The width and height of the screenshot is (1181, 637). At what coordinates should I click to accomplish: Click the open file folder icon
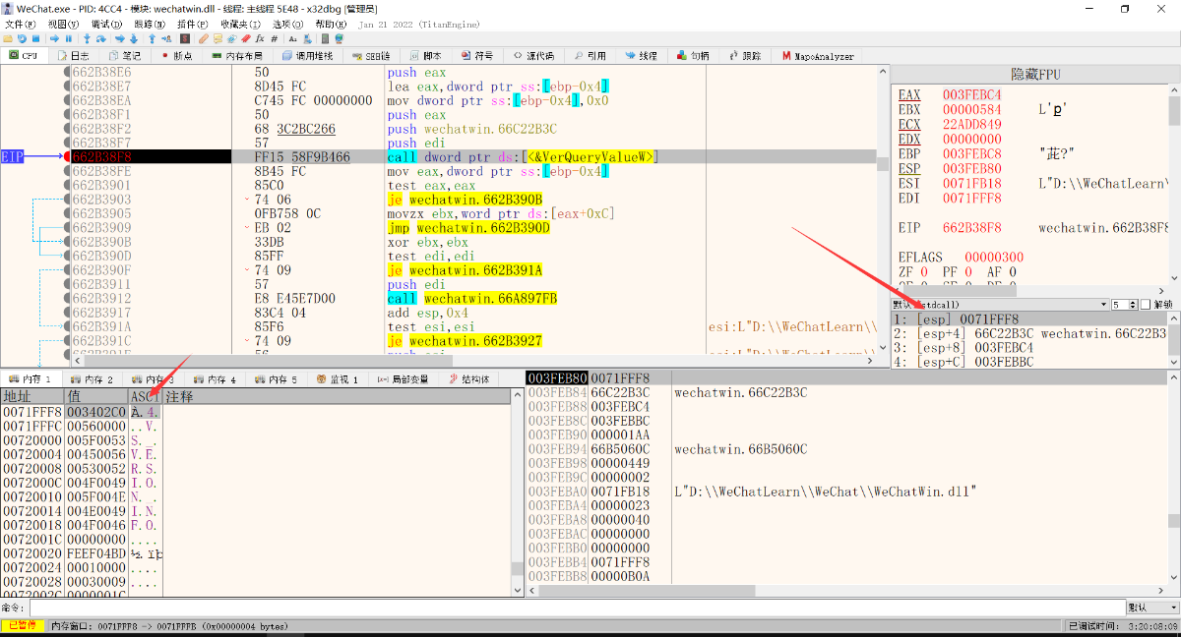(8, 38)
